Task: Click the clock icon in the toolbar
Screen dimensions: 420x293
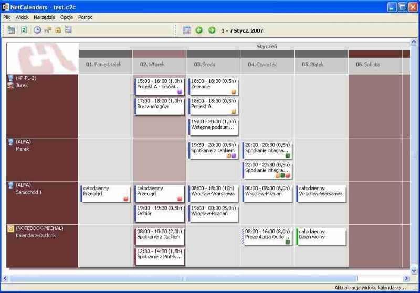Action: pos(37,30)
